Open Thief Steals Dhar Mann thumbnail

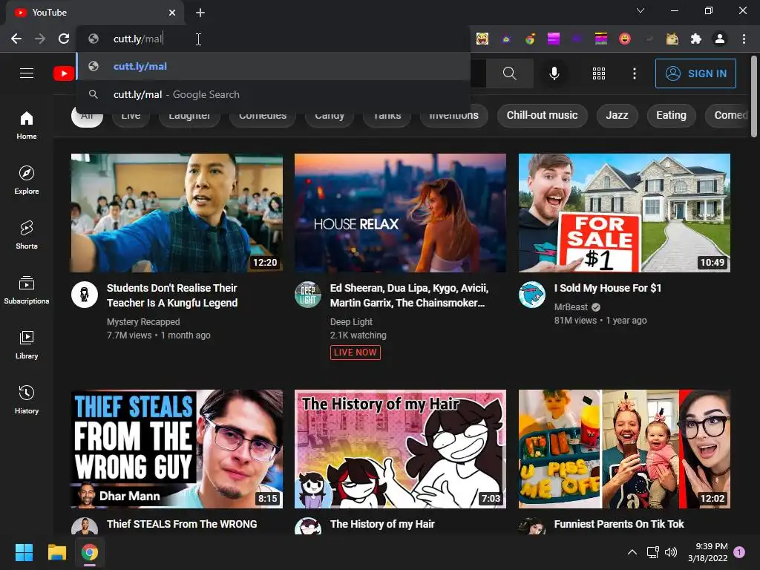point(177,449)
